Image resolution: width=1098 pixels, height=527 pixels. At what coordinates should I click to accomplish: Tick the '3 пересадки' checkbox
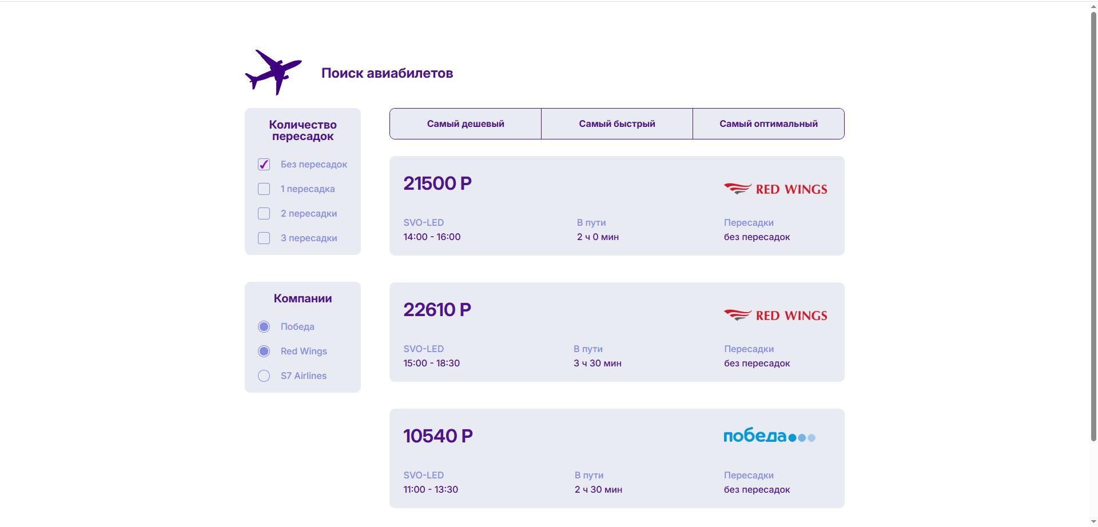[264, 238]
